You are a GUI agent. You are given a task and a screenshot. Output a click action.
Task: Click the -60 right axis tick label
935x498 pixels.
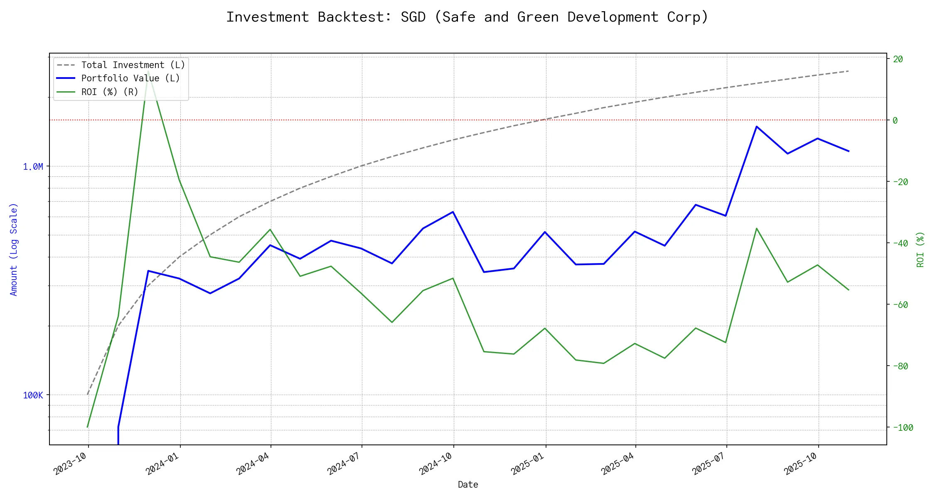coord(900,305)
